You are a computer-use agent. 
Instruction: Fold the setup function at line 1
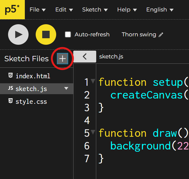93,82
